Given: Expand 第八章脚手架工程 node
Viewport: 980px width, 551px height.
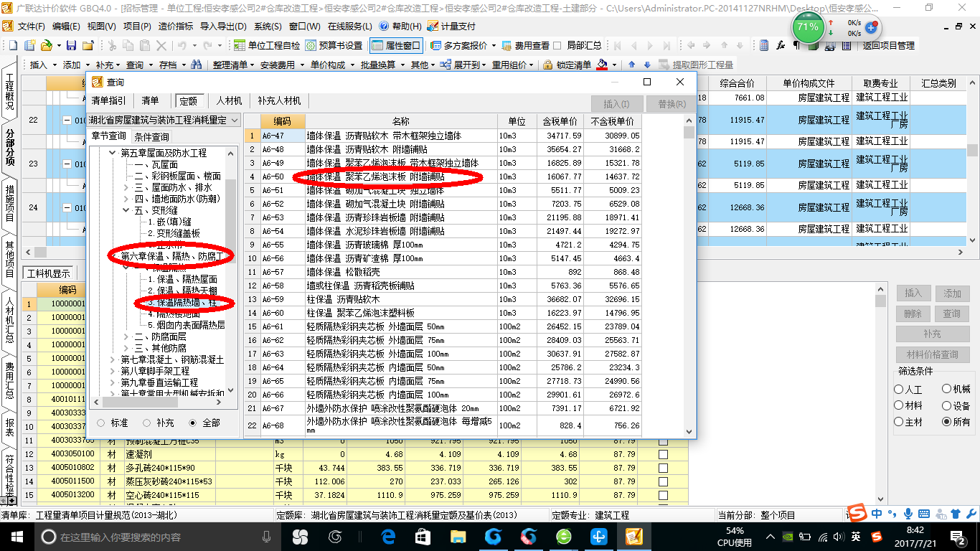Looking at the screenshot, I should pyautogui.click(x=112, y=371).
